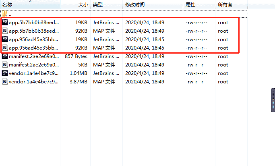Image resolution: width=275 pixels, height=166 pixels.
Task: Select app.956ad45e35bb... filename in the 19KB row
Action: 33,39
